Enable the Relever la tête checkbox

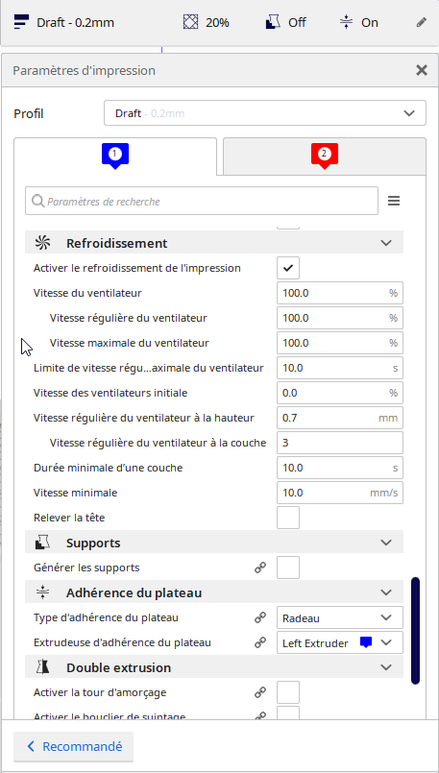288,518
